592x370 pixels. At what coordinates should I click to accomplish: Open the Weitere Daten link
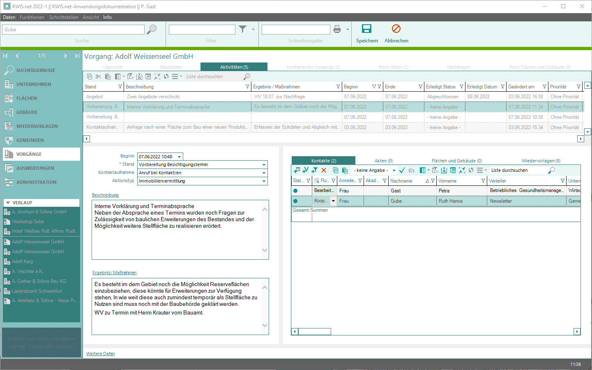(x=101, y=354)
